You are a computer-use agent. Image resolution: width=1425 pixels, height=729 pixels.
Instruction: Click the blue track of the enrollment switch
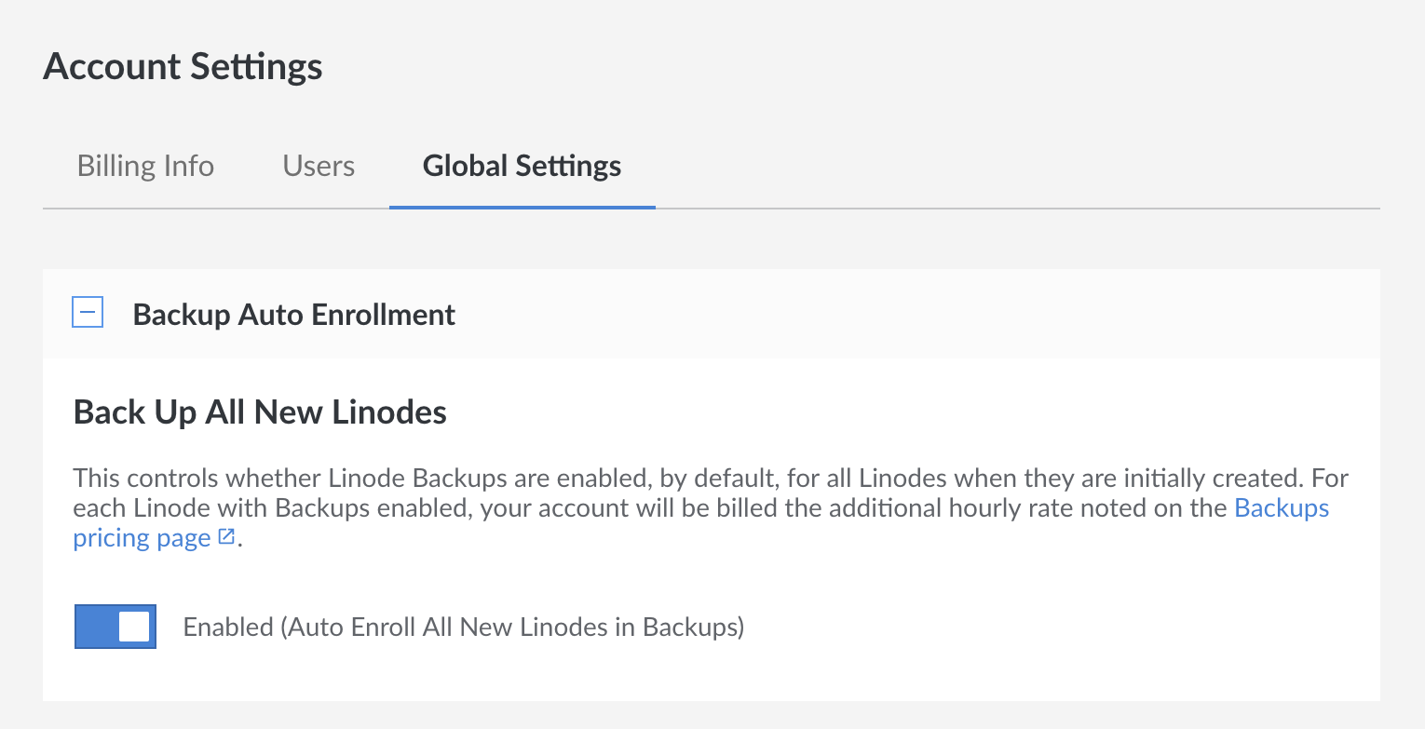[95, 627]
